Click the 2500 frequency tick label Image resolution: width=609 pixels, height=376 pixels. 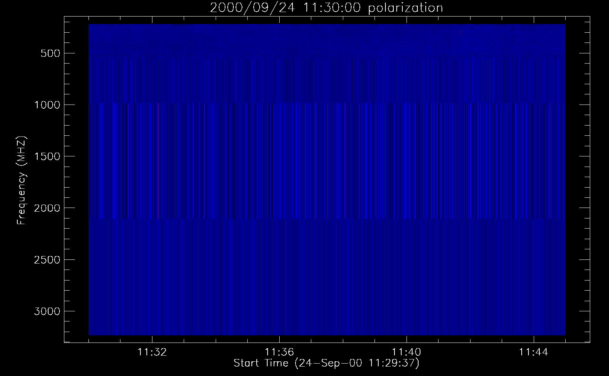(46, 260)
